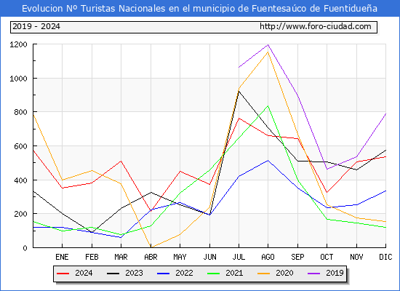The width and height of the screenshot is (400, 291).
Task: Click the JUN month axis label
Action: coord(209,257)
